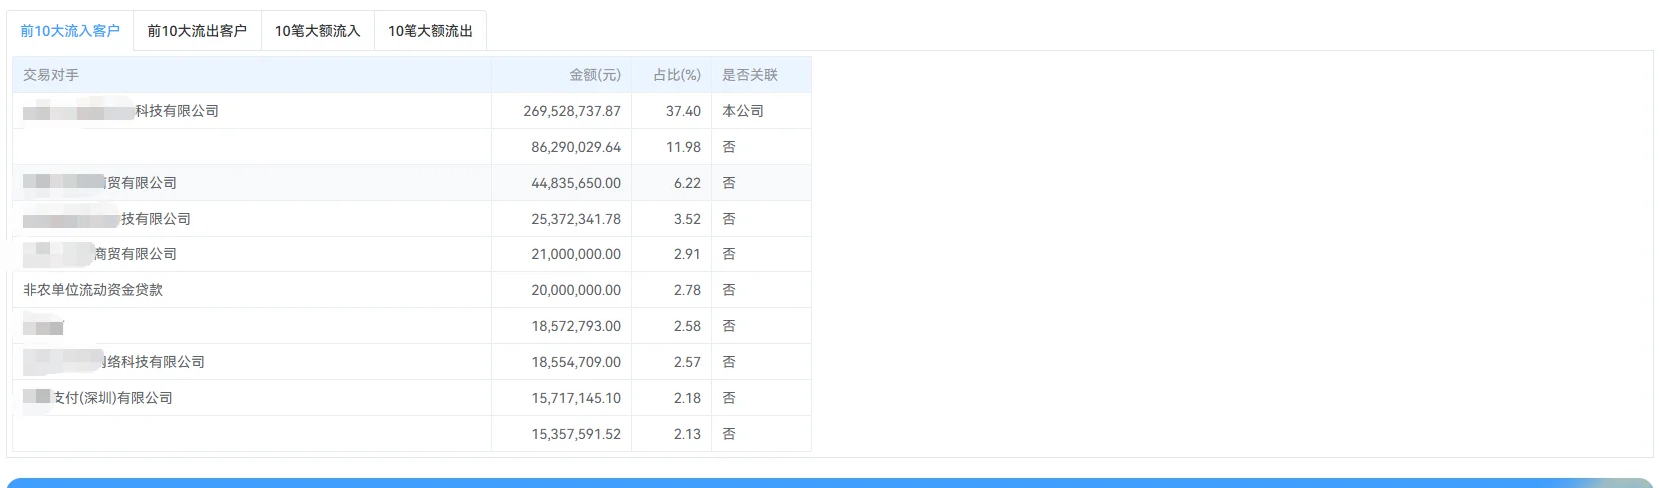Click the percentage 37.40
This screenshot has width=1659, height=488.
pyautogui.click(x=683, y=111)
